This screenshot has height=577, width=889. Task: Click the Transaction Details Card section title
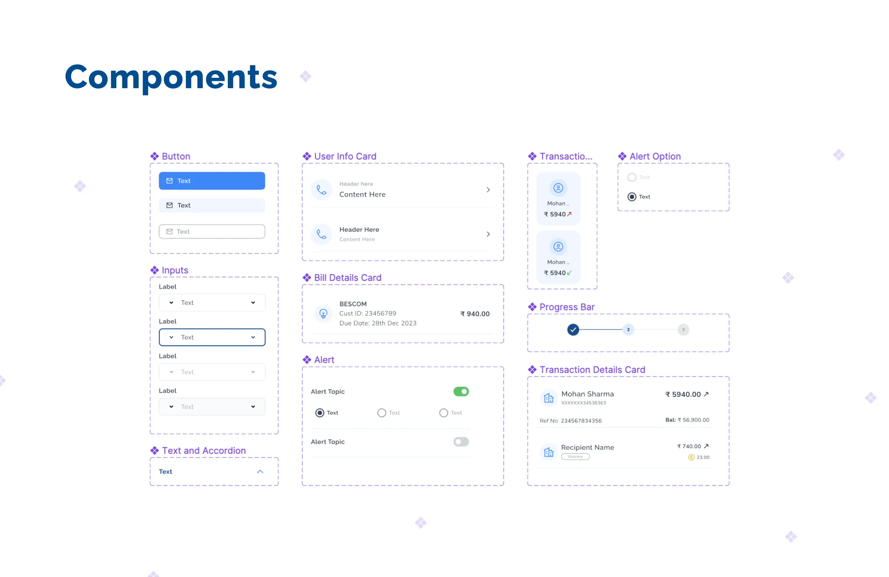(592, 369)
